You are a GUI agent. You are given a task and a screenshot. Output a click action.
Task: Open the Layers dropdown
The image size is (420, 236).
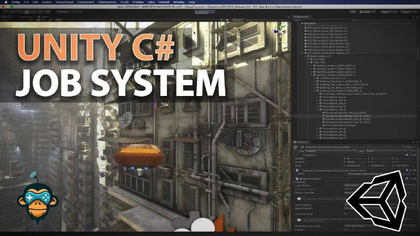click(x=388, y=12)
